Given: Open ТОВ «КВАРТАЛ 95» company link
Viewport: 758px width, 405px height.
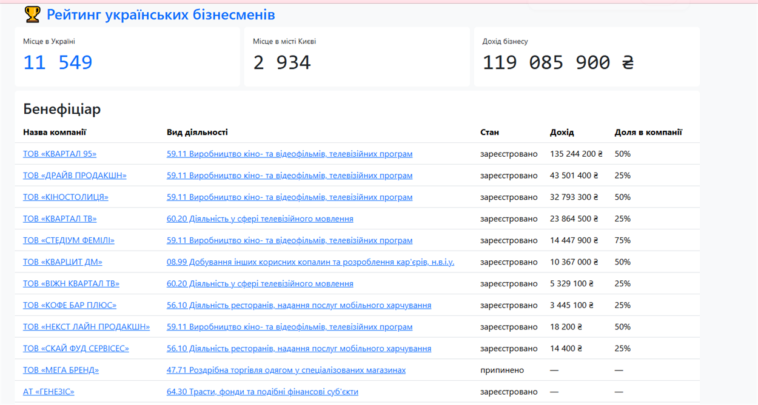Looking at the screenshot, I should 59,154.
